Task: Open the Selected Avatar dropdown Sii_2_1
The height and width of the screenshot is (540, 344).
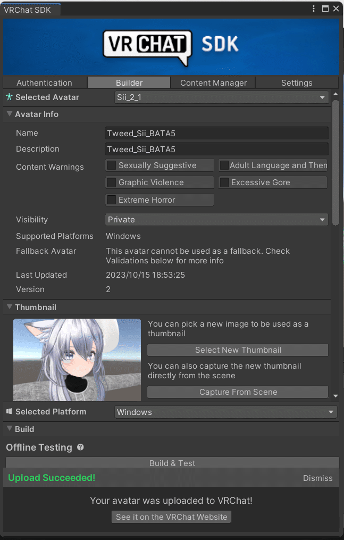Action: (x=222, y=97)
